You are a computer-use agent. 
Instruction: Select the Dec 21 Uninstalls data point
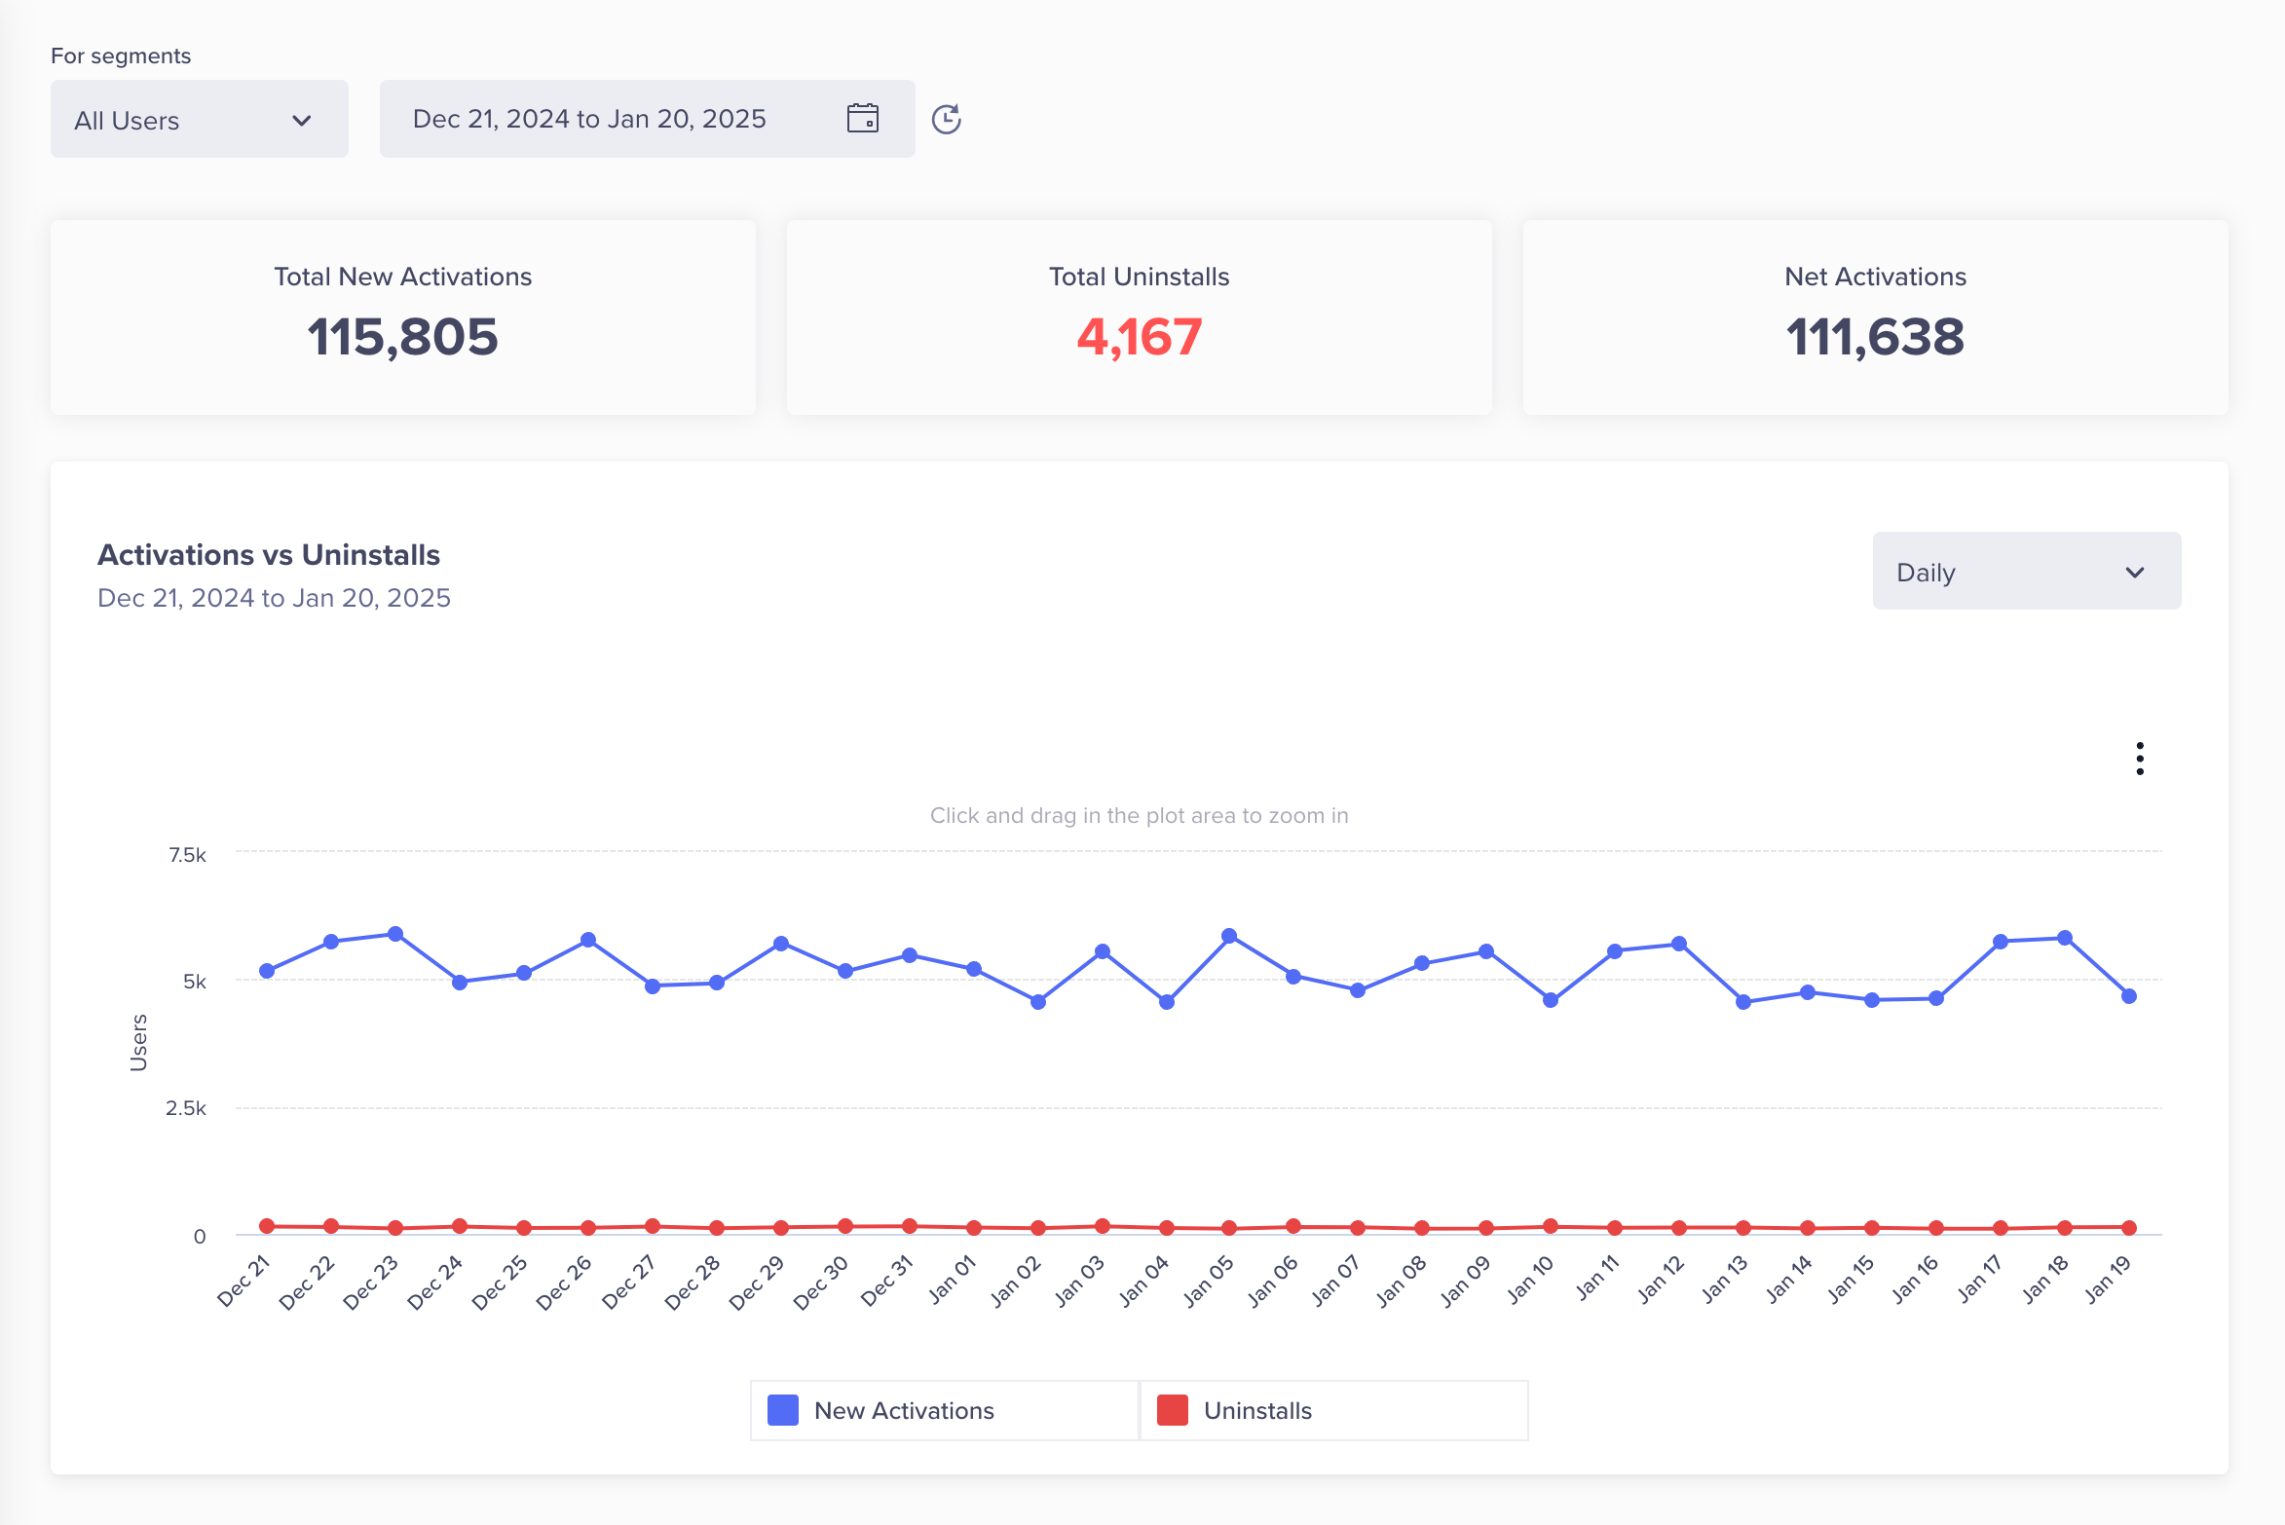[267, 1226]
